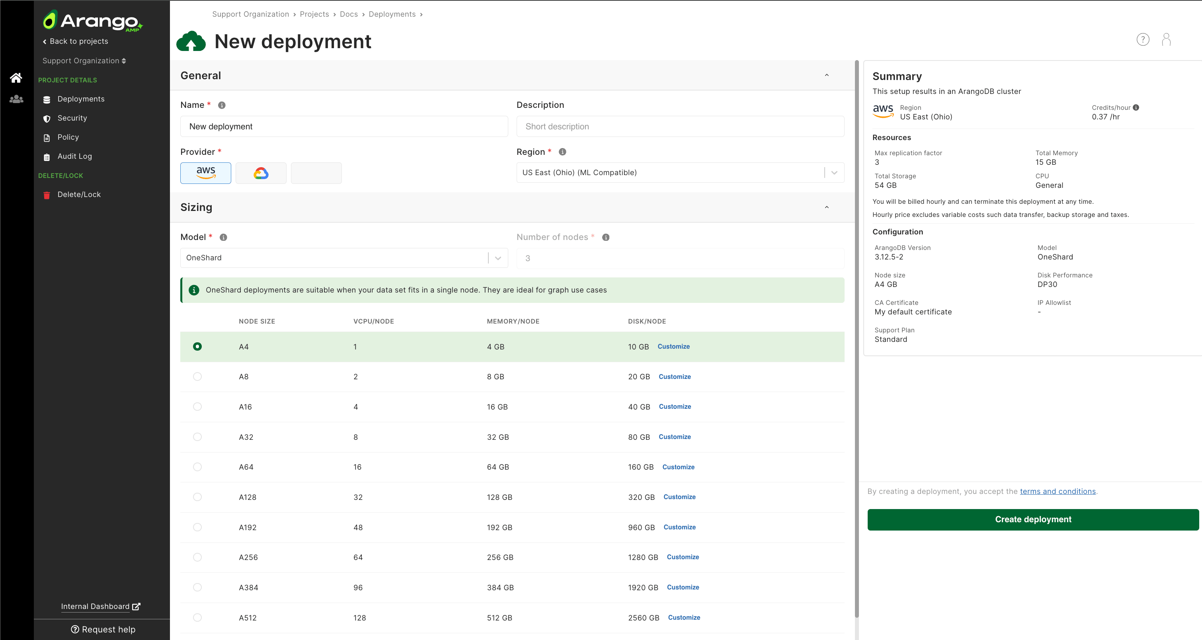Viewport: 1202px width, 640px height.
Task: Open the user profile icon
Action: (x=1166, y=40)
